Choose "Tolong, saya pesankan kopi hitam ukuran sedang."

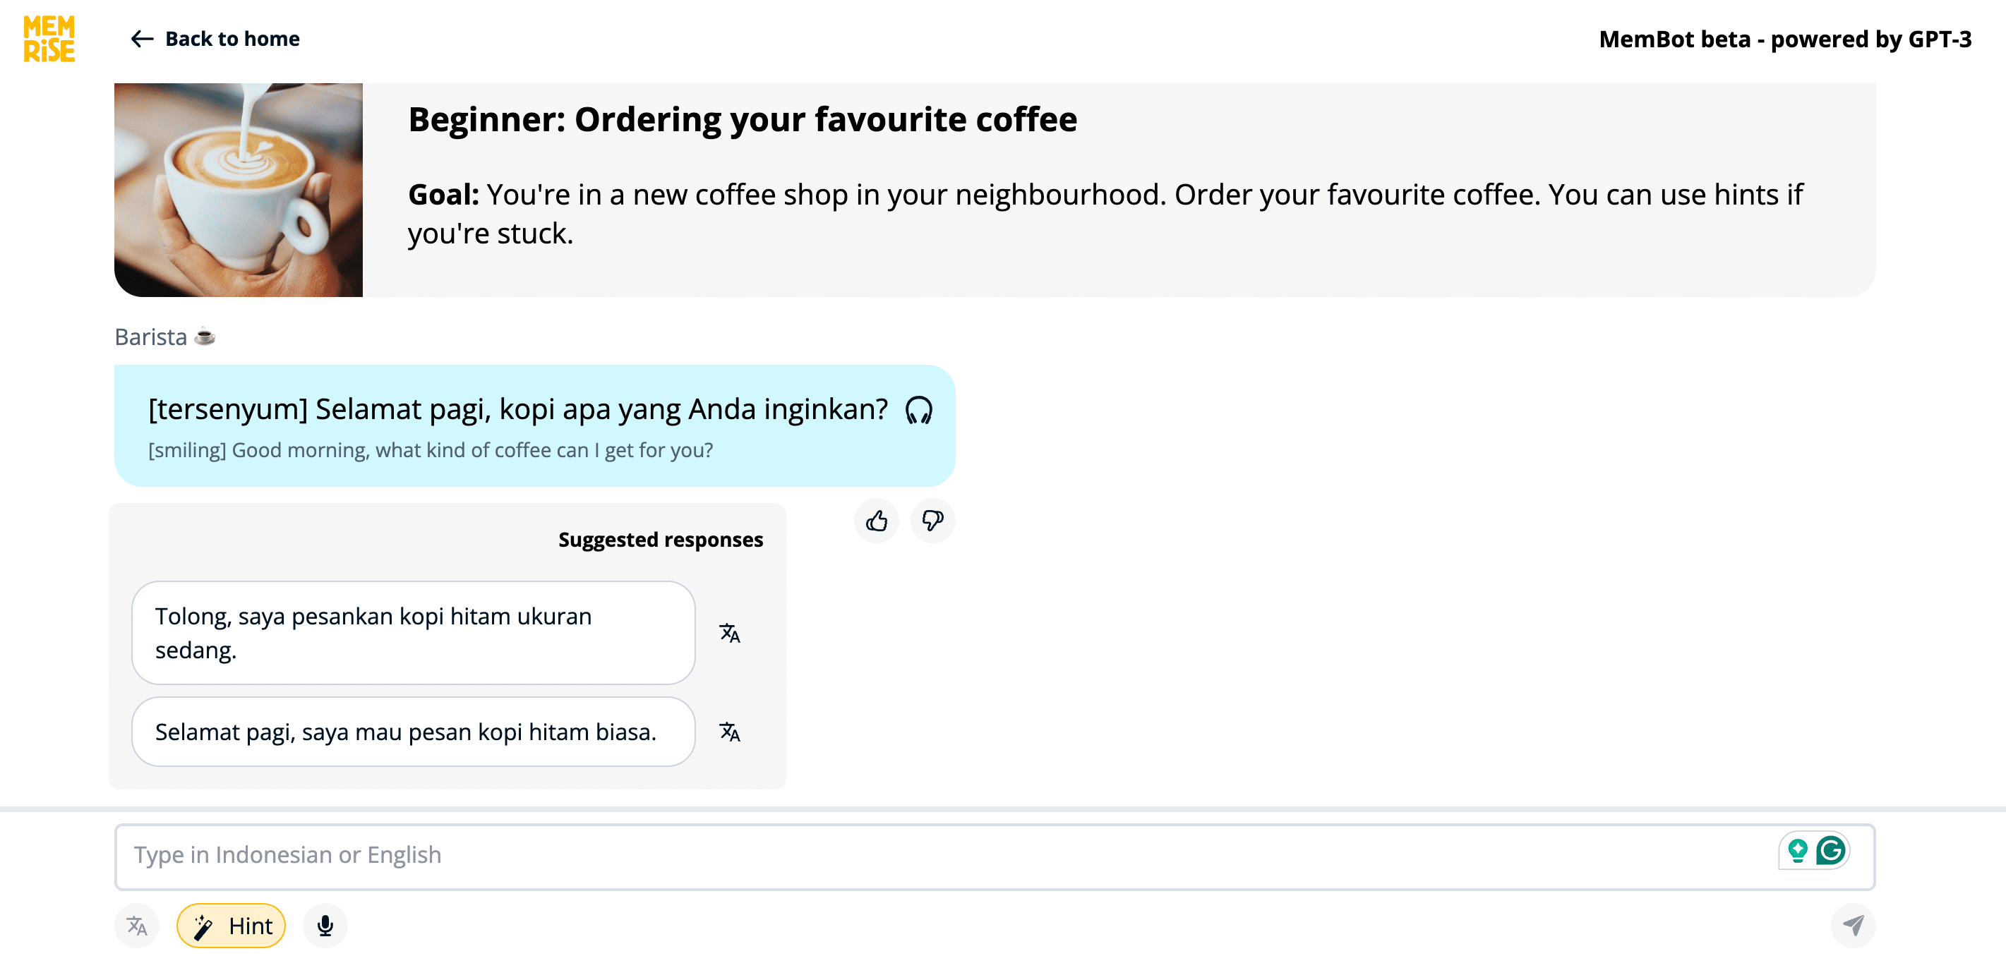(413, 634)
